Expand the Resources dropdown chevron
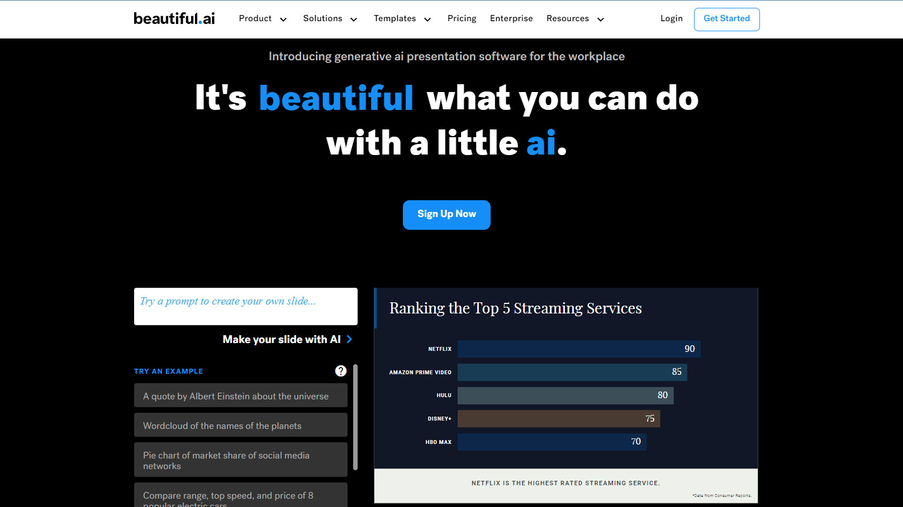 (601, 20)
